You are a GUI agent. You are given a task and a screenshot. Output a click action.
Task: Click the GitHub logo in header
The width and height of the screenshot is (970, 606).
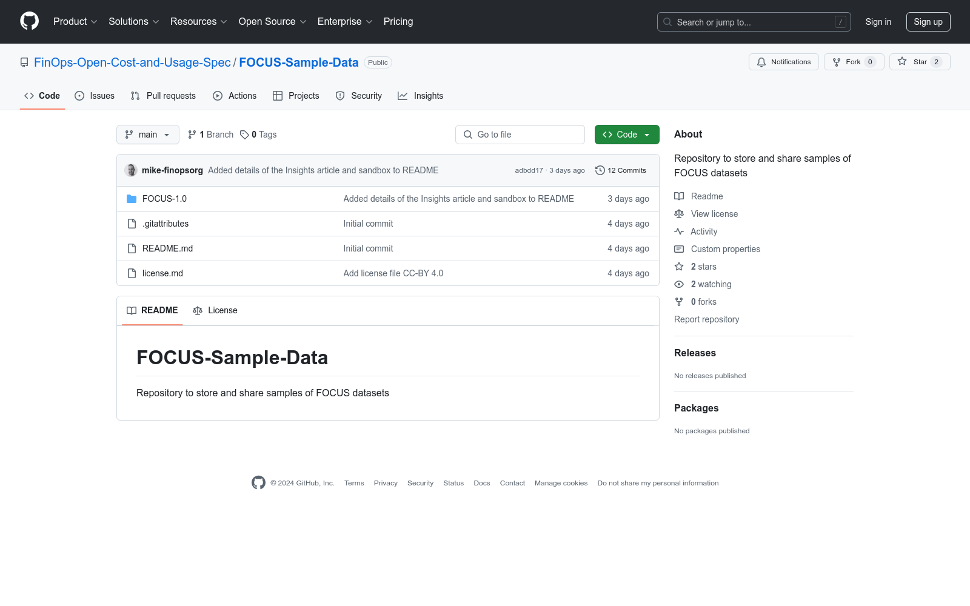(29, 21)
